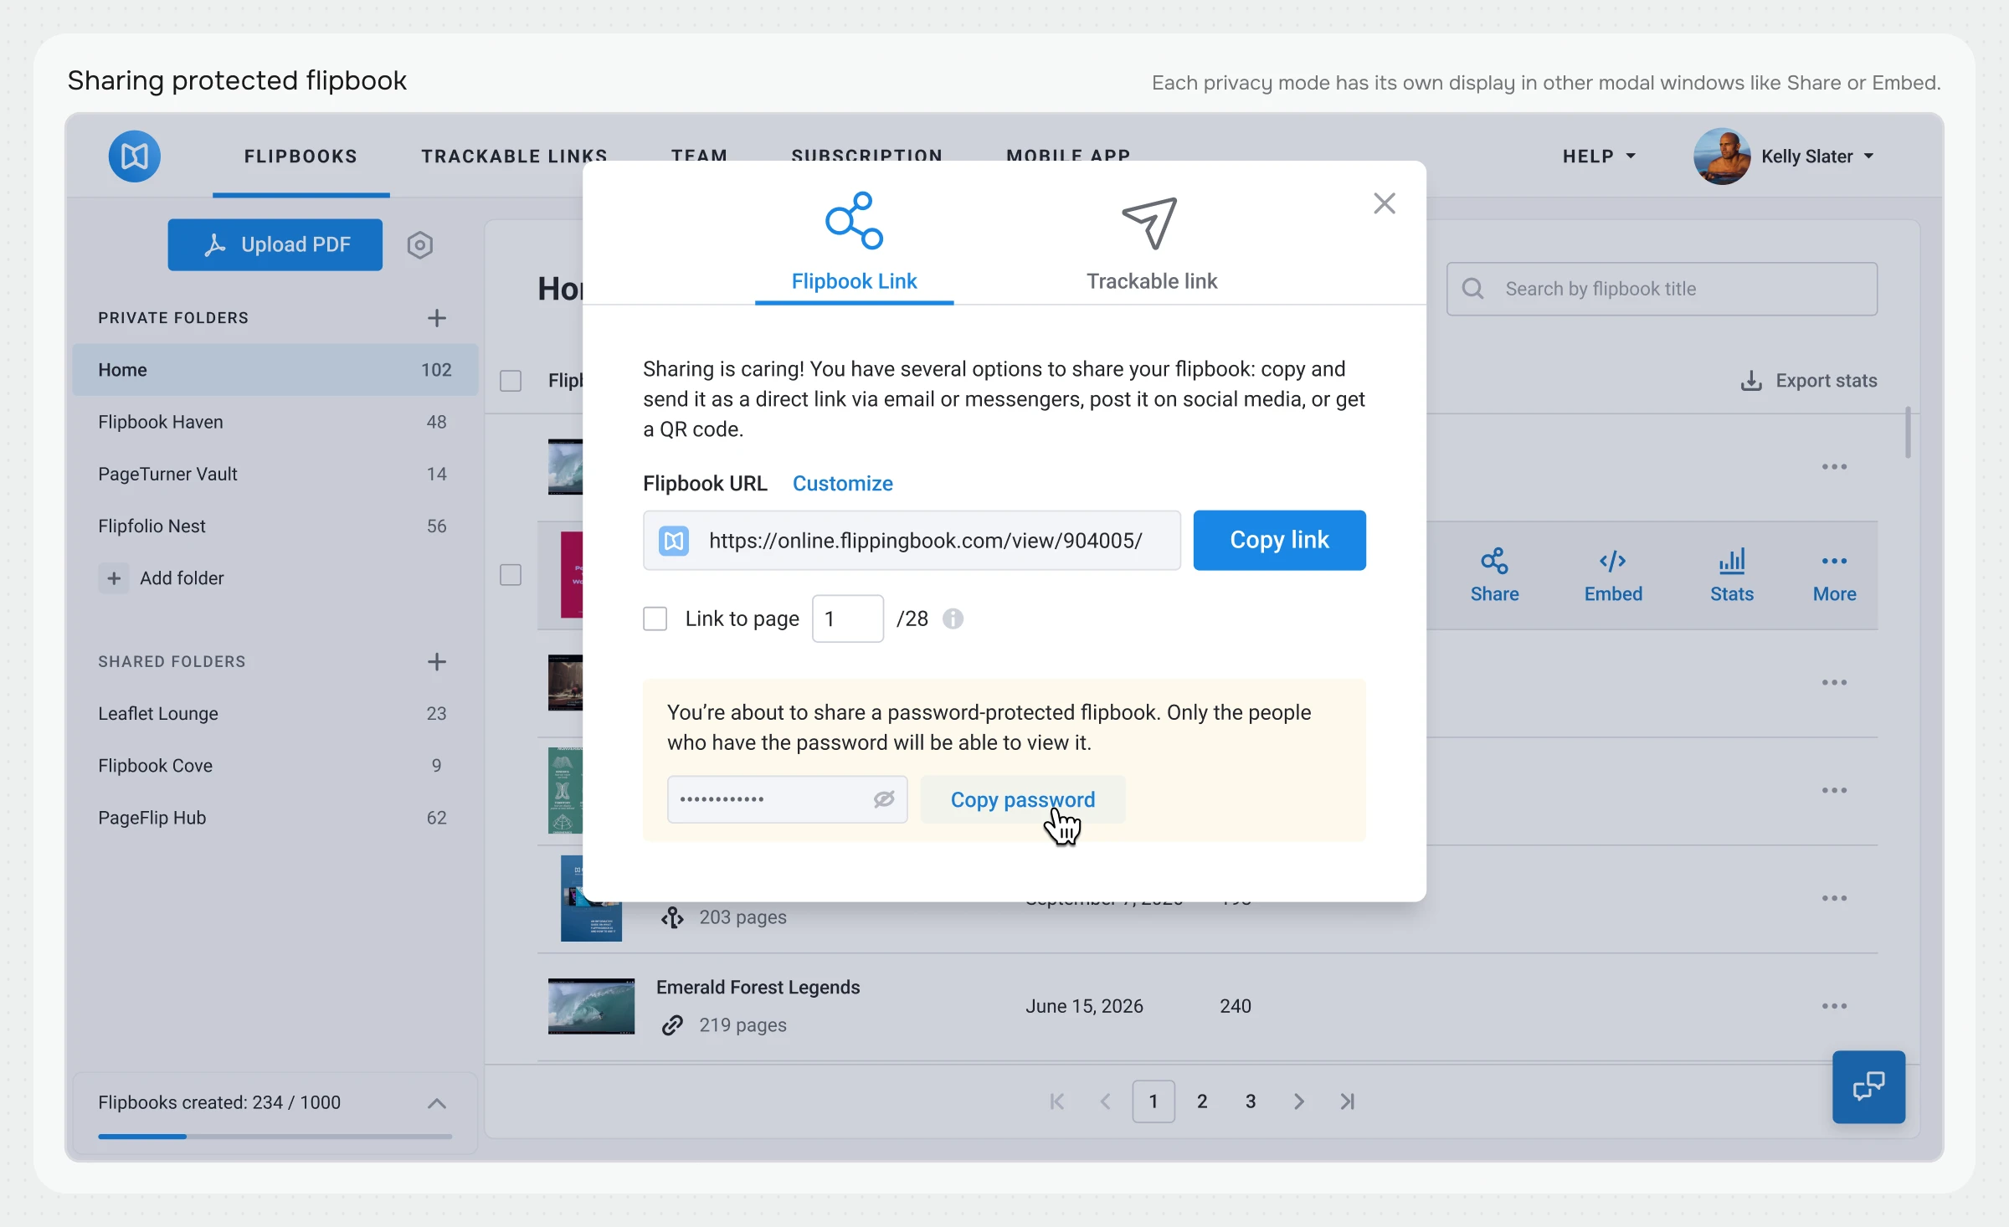
Task: Open three-dot menu for Emerald Forest Legends
Action: pos(1834,1006)
